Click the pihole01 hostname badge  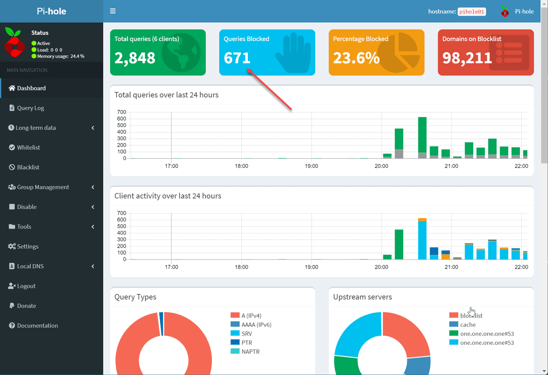tap(471, 12)
